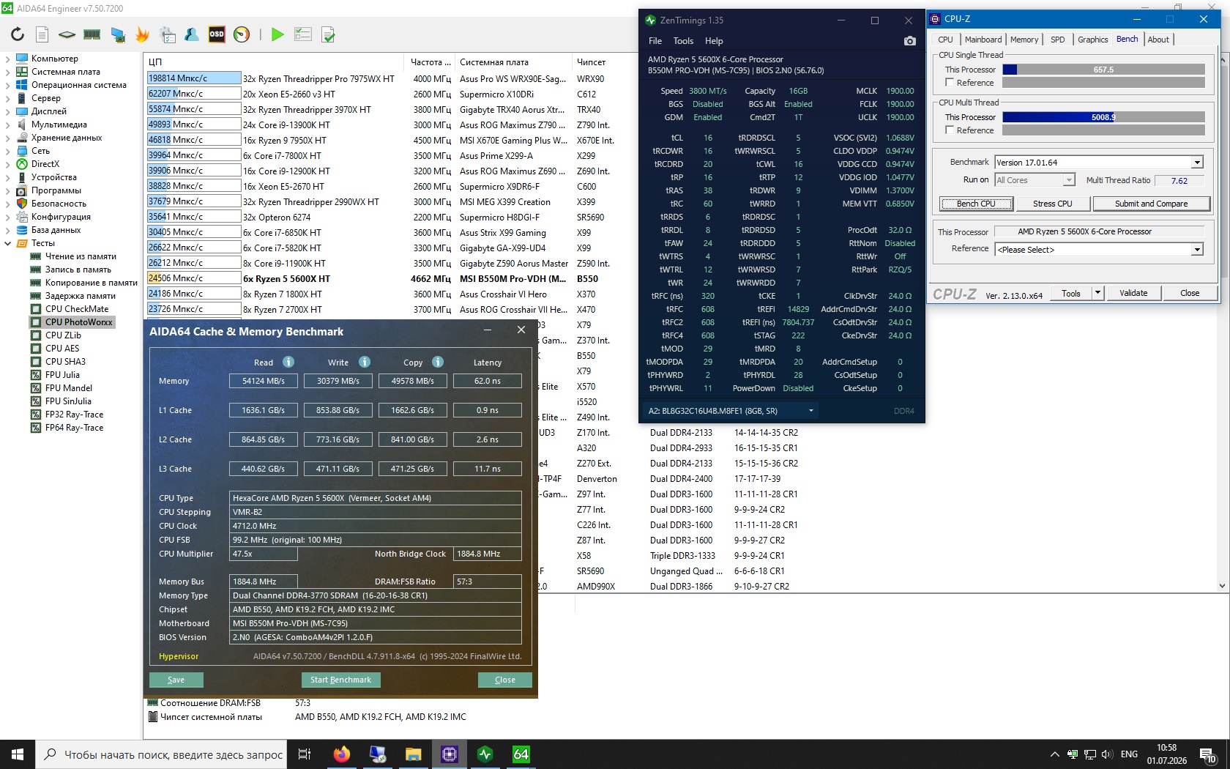1230x769 pixels.
Task: Open the CPU-Z Tools dropdown arrow
Action: tap(1097, 293)
